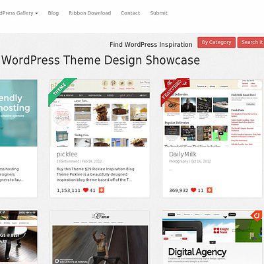Open the DailyMilk title link
Viewport: 264px width, 264px height.
pyautogui.click(x=183, y=154)
